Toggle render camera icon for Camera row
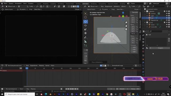 [x=169, y=14]
